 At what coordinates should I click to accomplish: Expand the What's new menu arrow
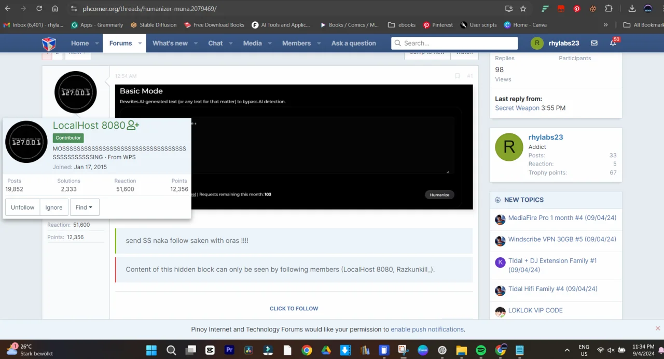196,44
